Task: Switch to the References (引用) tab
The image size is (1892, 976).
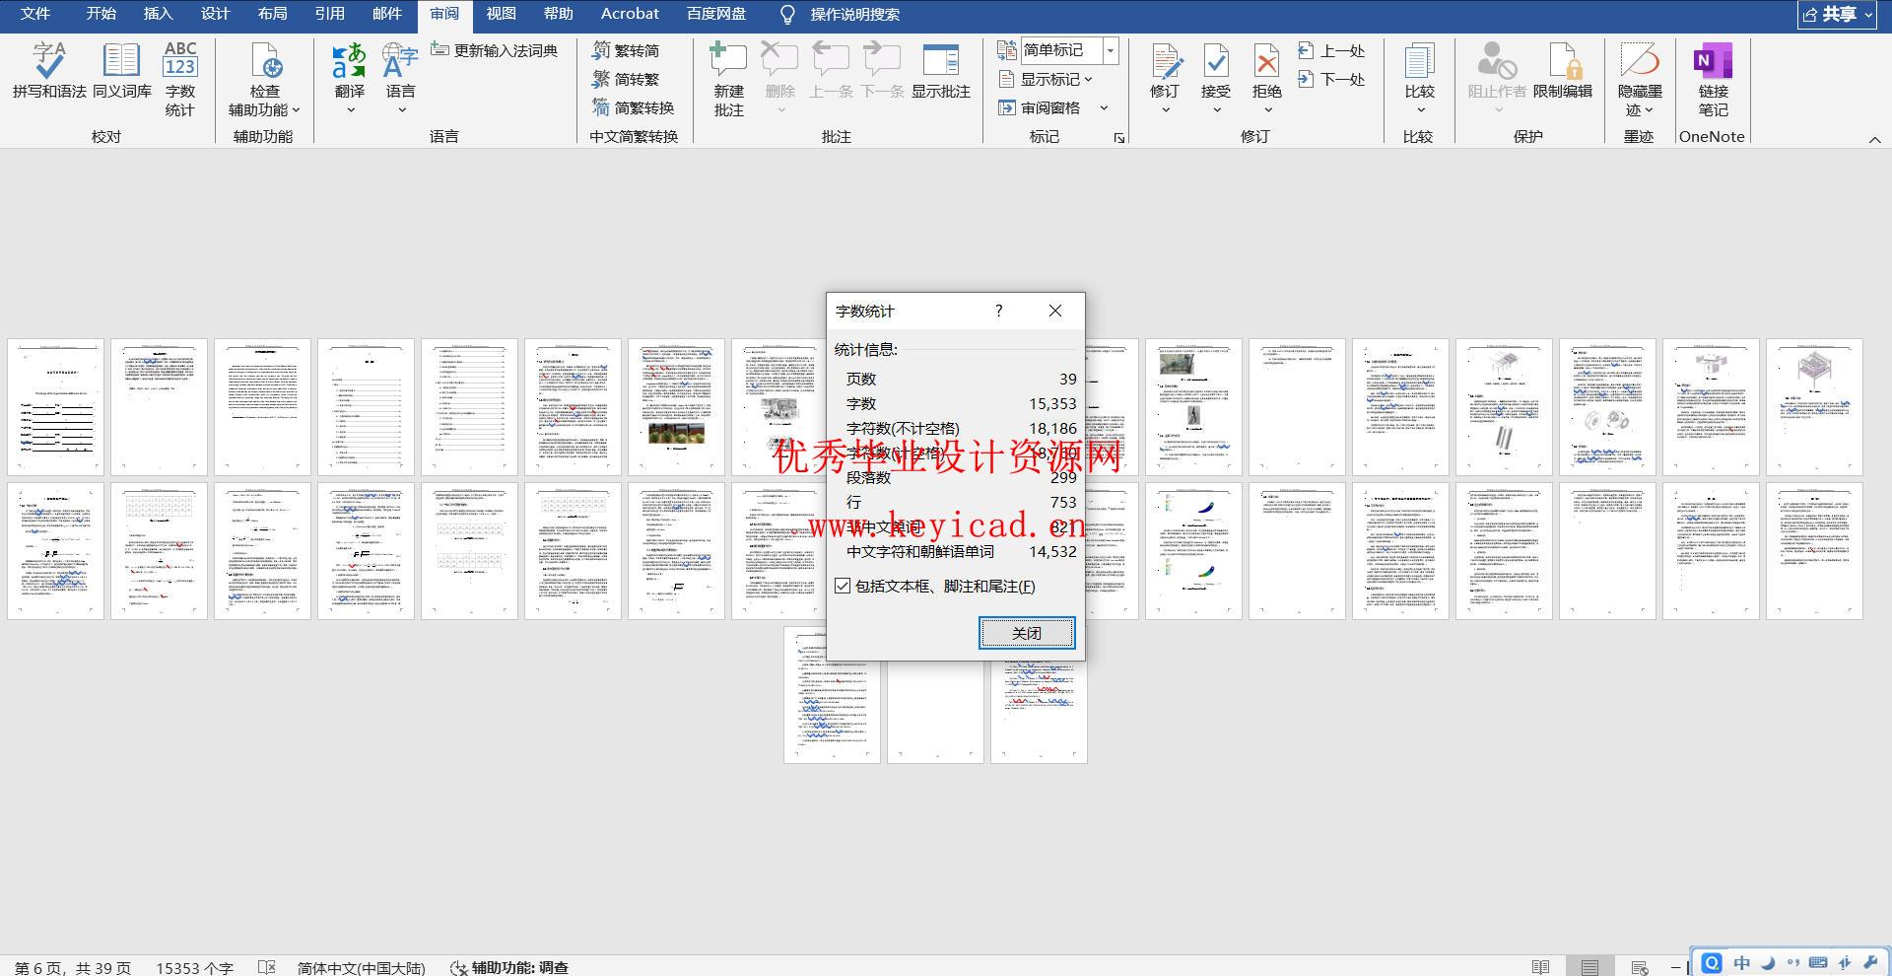Action: tap(329, 14)
